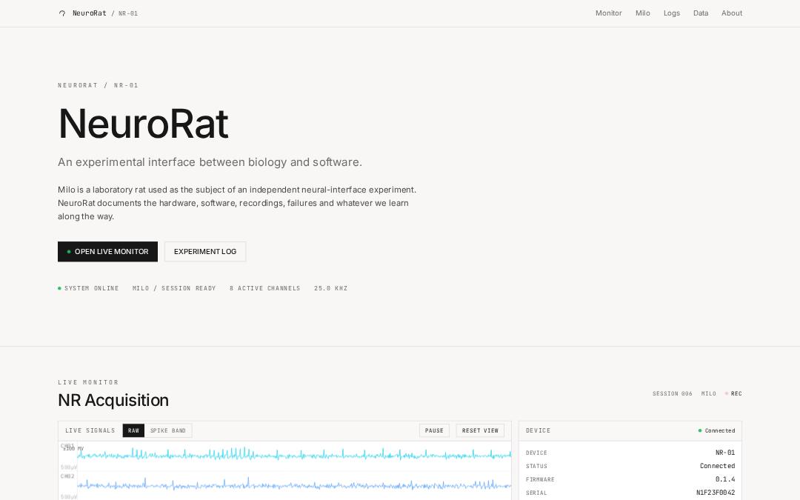Click the firmware value '0.1.4'
Screen dimensions: 800x500
pos(725,479)
